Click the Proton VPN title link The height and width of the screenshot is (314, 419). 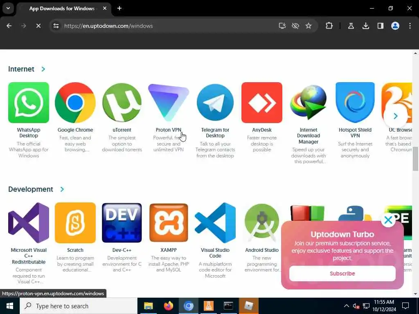pyautogui.click(x=168, y=130)
